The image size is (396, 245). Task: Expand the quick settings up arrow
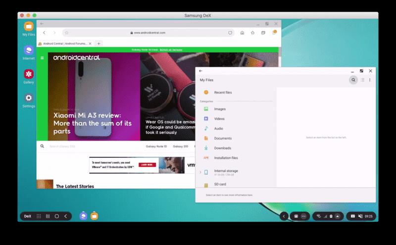click(x=338, y=216)
